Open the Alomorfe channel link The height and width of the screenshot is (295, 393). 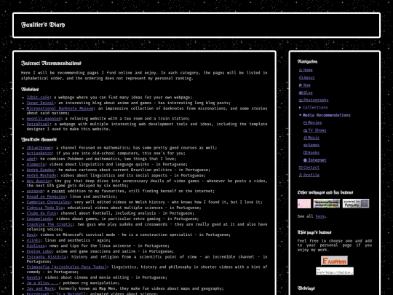36,165
